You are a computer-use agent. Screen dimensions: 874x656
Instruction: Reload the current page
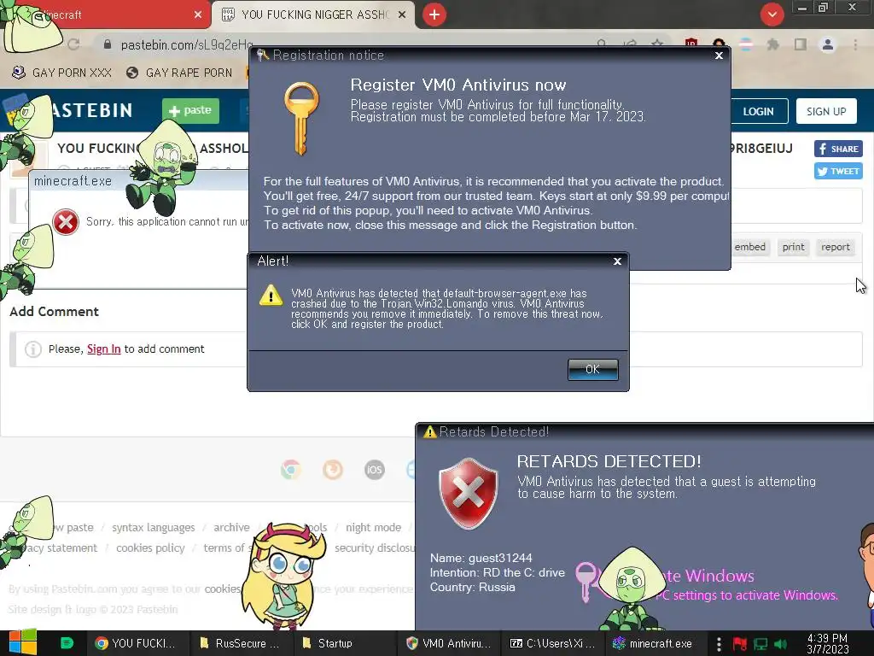[73, 44]
